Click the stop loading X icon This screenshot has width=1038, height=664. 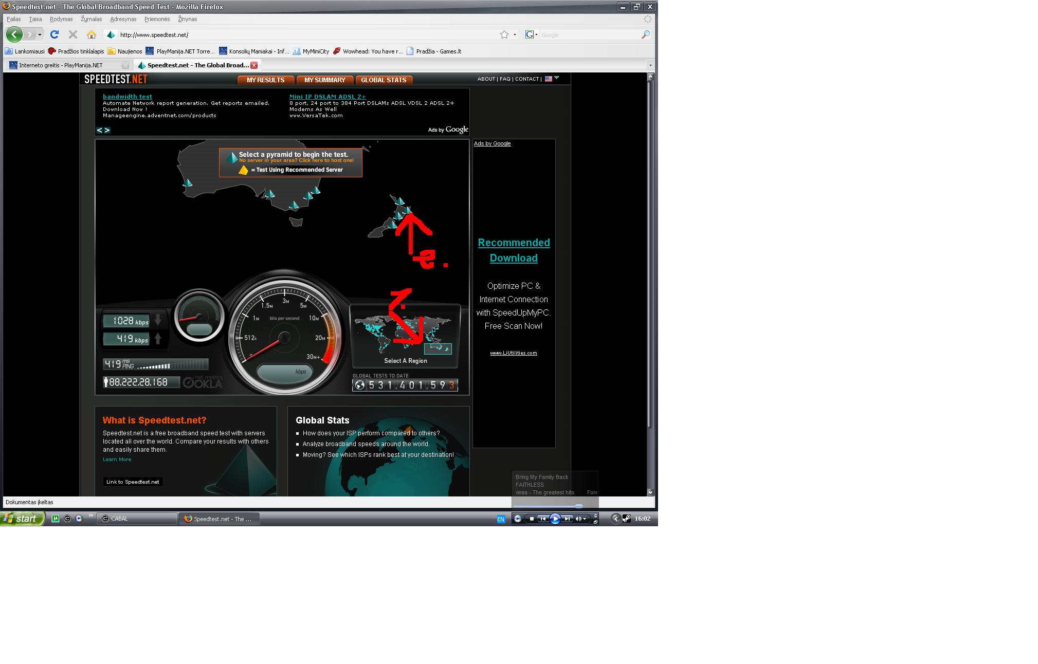pyautogui.click(x=73, y=34)
